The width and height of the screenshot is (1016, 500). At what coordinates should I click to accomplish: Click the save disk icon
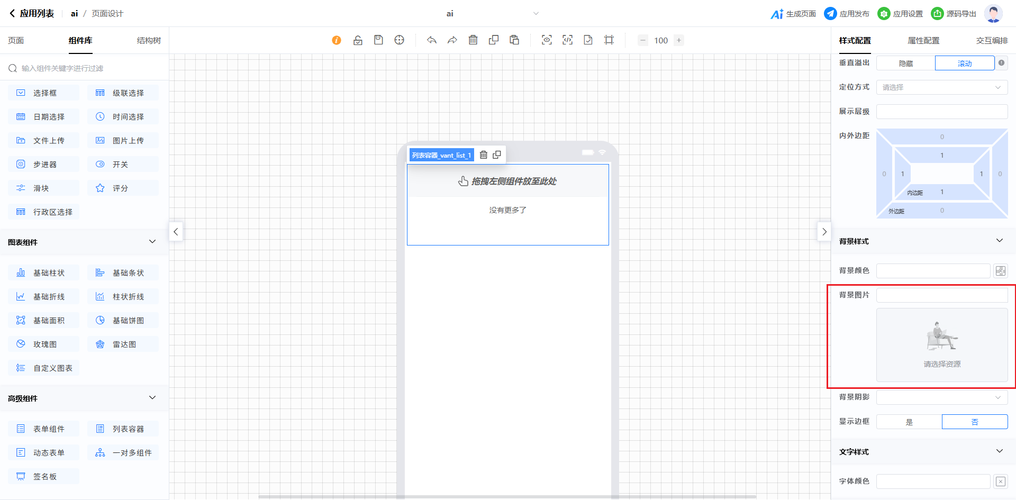(x=378, y=40)
